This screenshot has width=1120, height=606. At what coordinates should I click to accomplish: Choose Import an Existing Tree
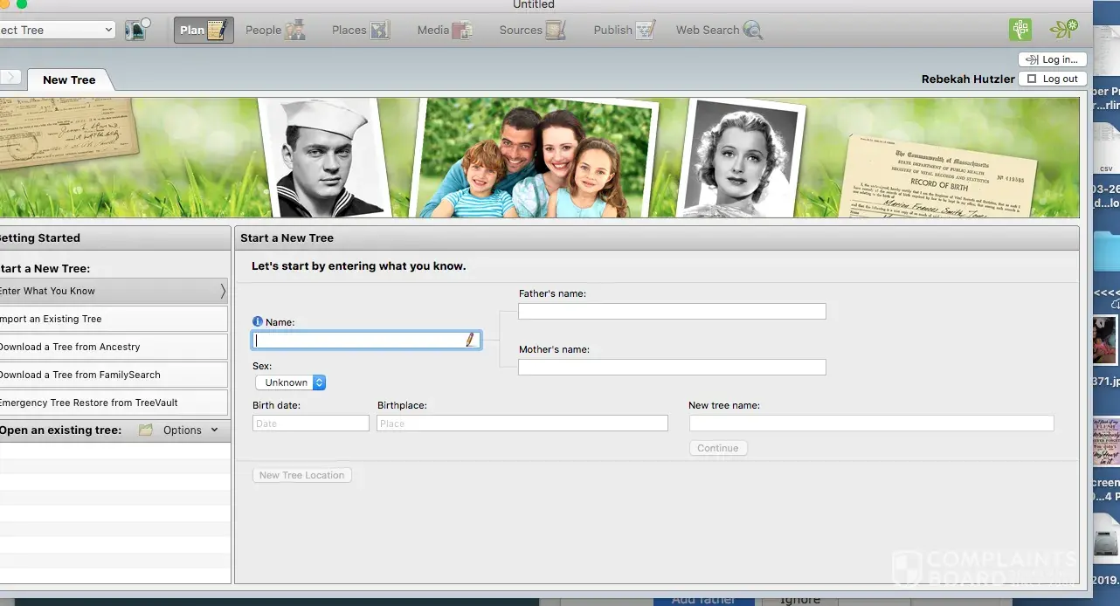[112, 319]
